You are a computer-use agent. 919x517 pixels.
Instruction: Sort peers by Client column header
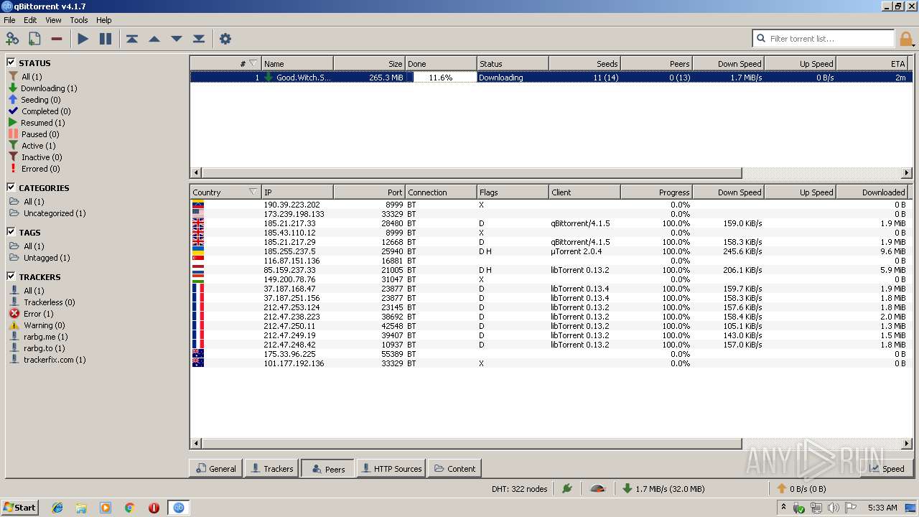[584, 192]
